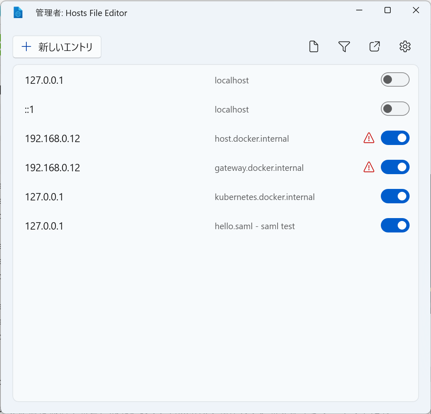Screen dimensions: 431x414
Task: Disable the hello.saml entry toggle
Action: pyautogui.click(x=395, y=225)
